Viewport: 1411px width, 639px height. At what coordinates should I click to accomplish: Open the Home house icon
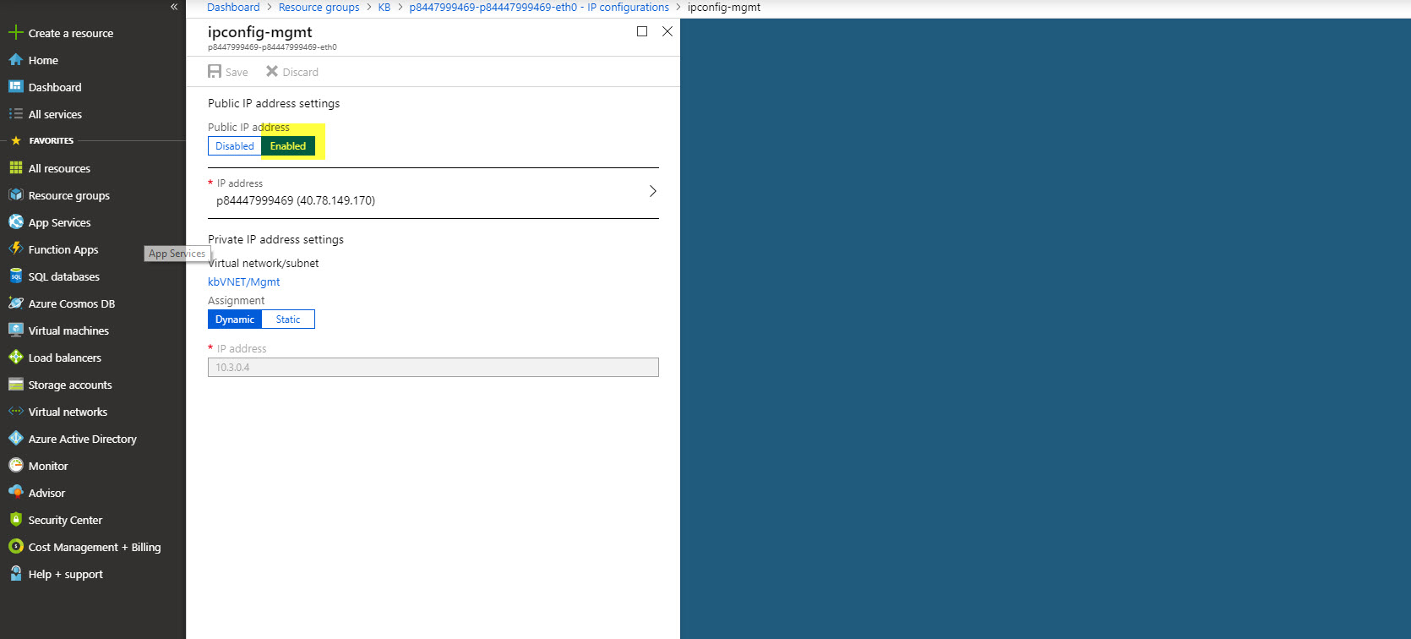point(15,60)
